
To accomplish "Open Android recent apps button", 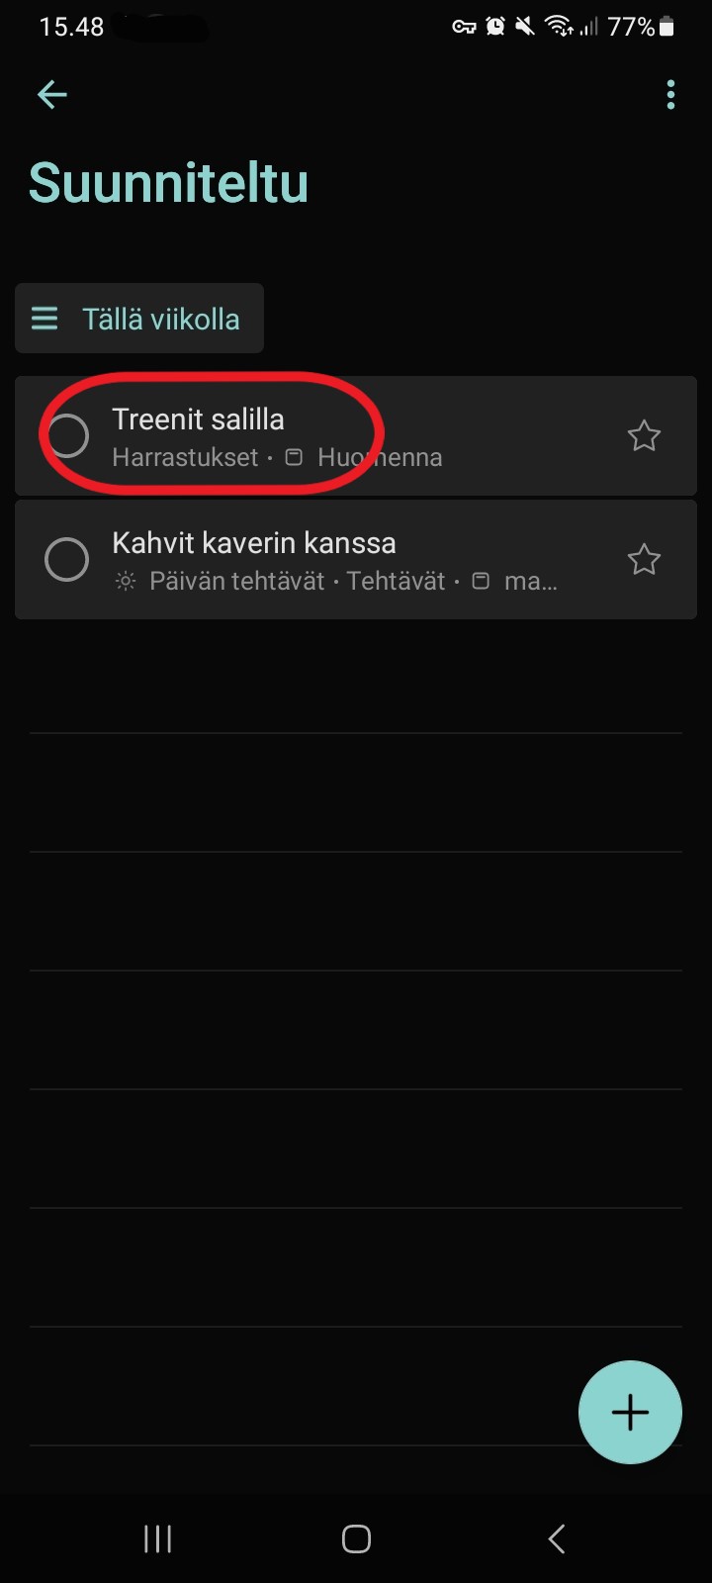I will pos(158,1538).
